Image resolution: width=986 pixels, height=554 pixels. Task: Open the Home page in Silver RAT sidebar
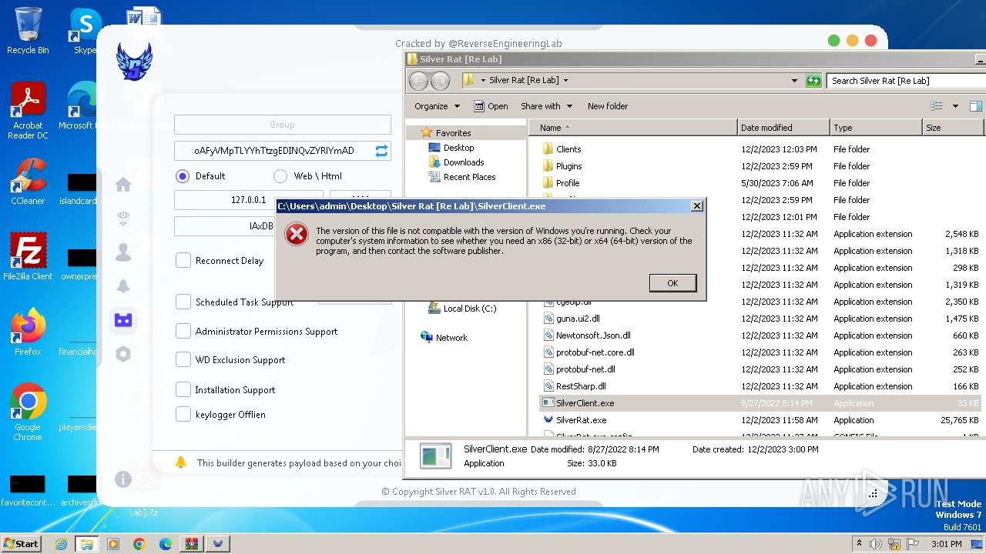(123, 185)
